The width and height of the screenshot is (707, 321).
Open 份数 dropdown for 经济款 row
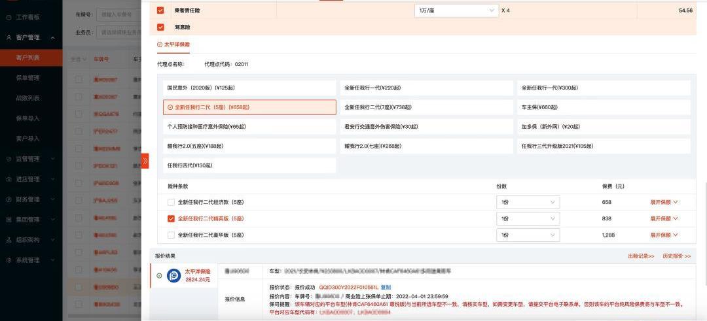coord(528,203)
